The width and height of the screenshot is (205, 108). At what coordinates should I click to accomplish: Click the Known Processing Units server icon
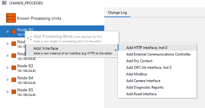coord(11,18)
